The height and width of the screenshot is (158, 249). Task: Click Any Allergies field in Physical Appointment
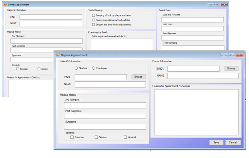point(105,105)
